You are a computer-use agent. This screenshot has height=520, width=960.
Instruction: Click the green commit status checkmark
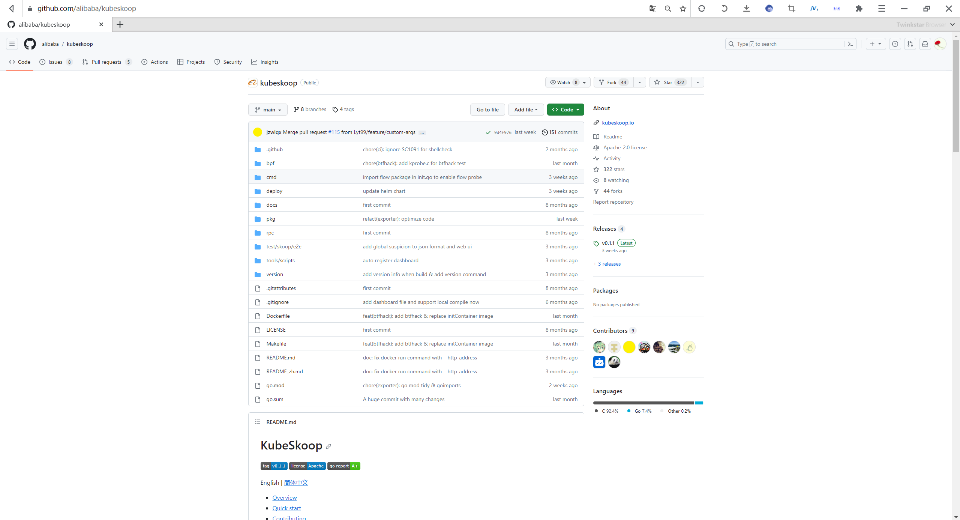(488, 132)
